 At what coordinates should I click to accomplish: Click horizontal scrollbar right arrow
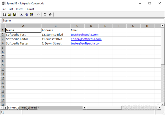coord(159,108)
